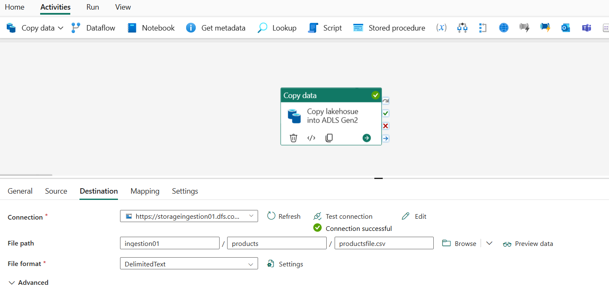Delete the Copy data activity
The height and width of the screenshot is (289, 609).
point(293,138)
